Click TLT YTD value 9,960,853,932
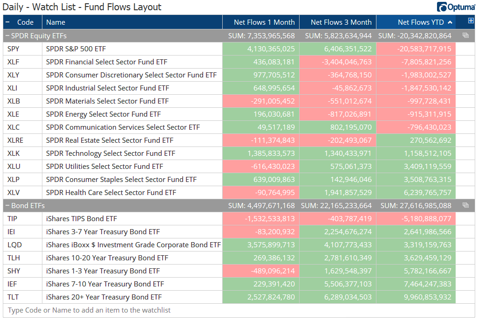This screenshot has height=321, width=478. click(x=427, y=298)
